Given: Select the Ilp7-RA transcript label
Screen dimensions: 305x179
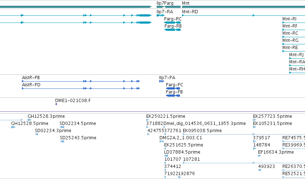Looking at the screenshot, I should pos(165,12).
